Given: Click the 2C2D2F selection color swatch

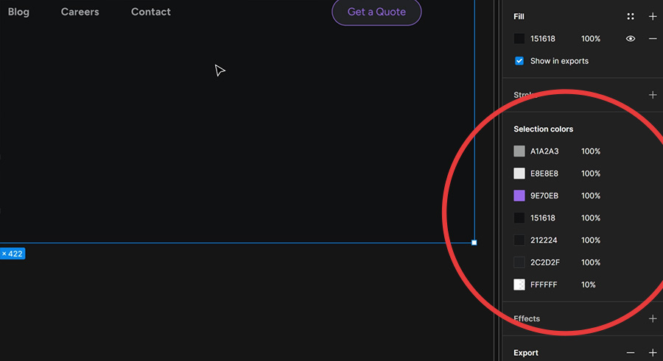Looking at the screenshot, I should point(519,262).
